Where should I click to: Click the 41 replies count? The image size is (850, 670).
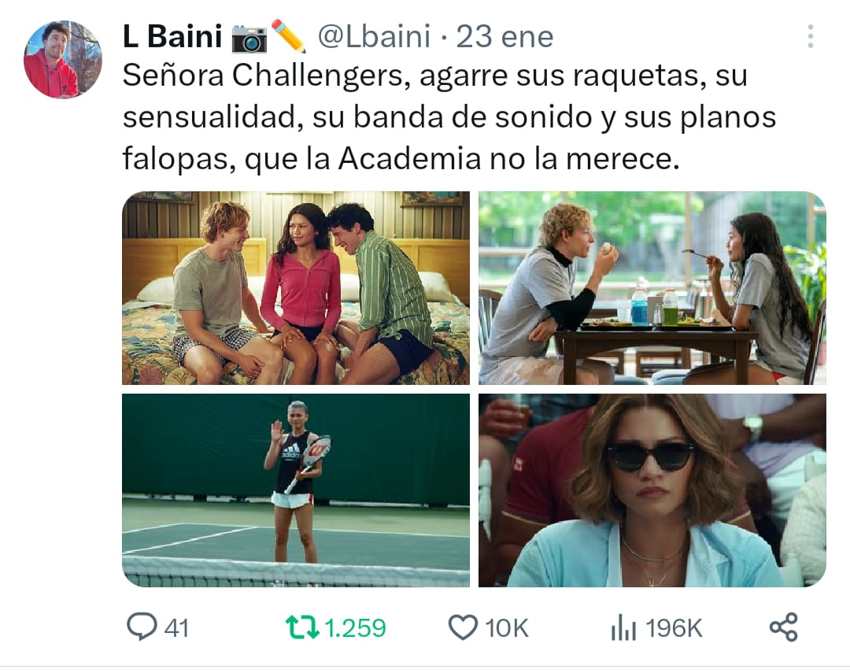[x=177, y=628]
